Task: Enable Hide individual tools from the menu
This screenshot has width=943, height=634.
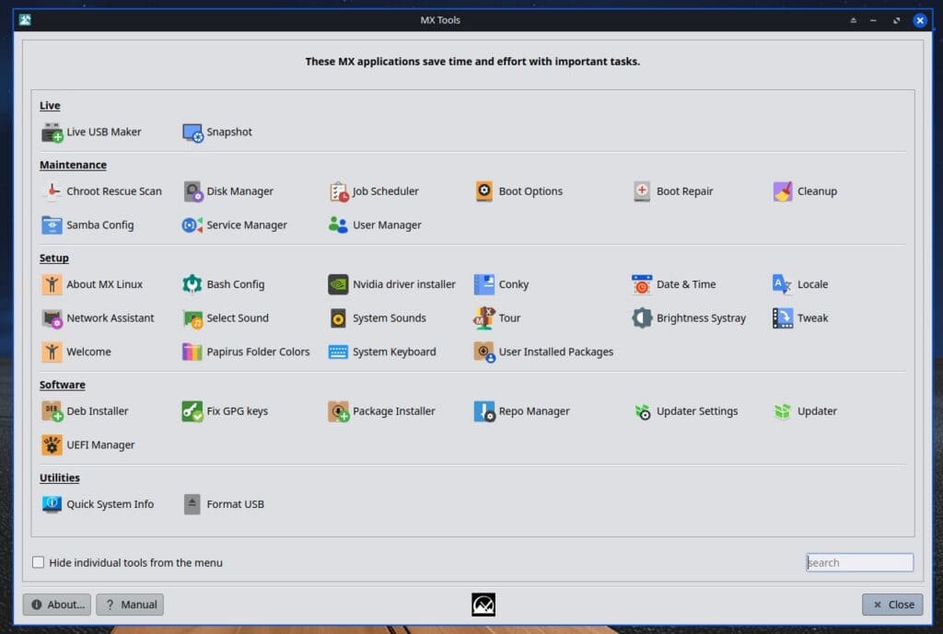Action: (39, 562)
